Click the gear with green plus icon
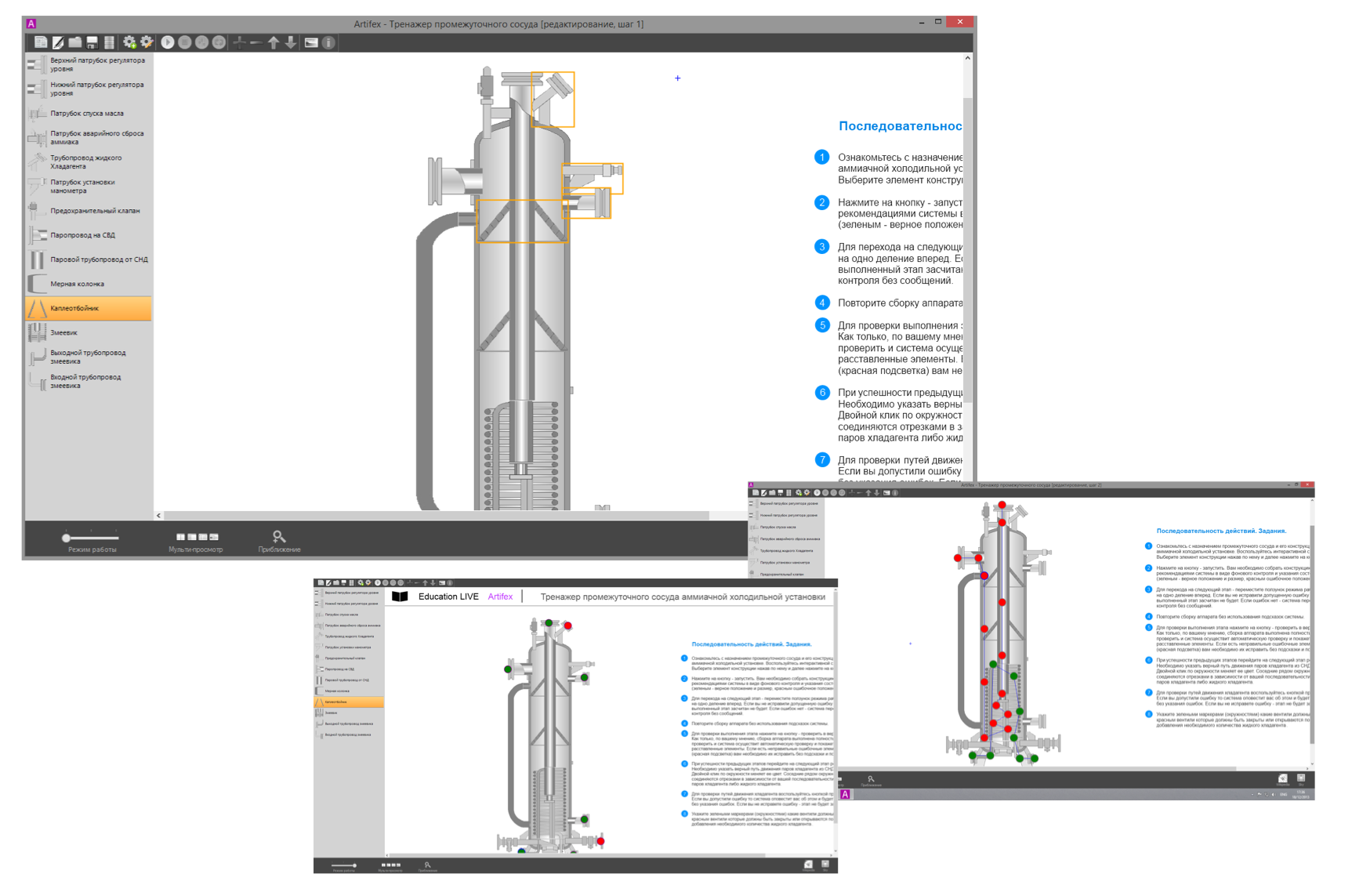This screenshot has height=885, width=1352. point(129,42)
